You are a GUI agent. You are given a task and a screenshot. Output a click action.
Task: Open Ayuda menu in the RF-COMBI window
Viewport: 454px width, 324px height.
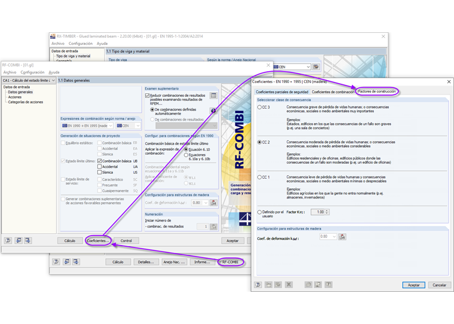click(54, 72)
